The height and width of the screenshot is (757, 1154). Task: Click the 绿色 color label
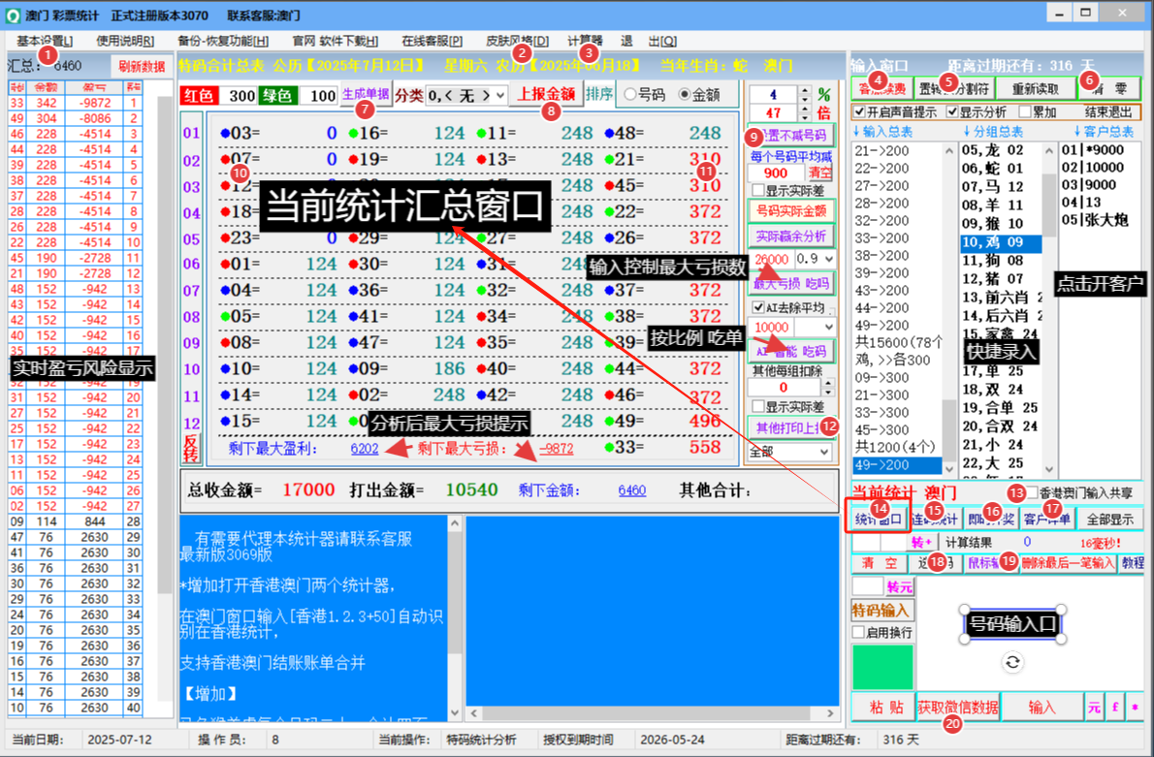coord(278,95)
